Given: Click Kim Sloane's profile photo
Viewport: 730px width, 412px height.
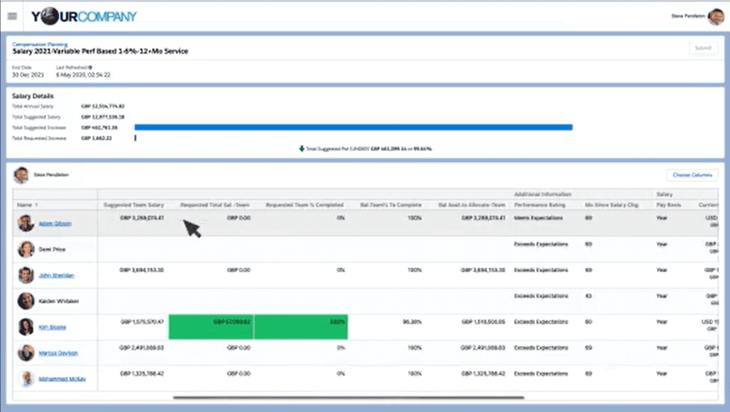Looking at the screenshot, I should click(26, 327).
